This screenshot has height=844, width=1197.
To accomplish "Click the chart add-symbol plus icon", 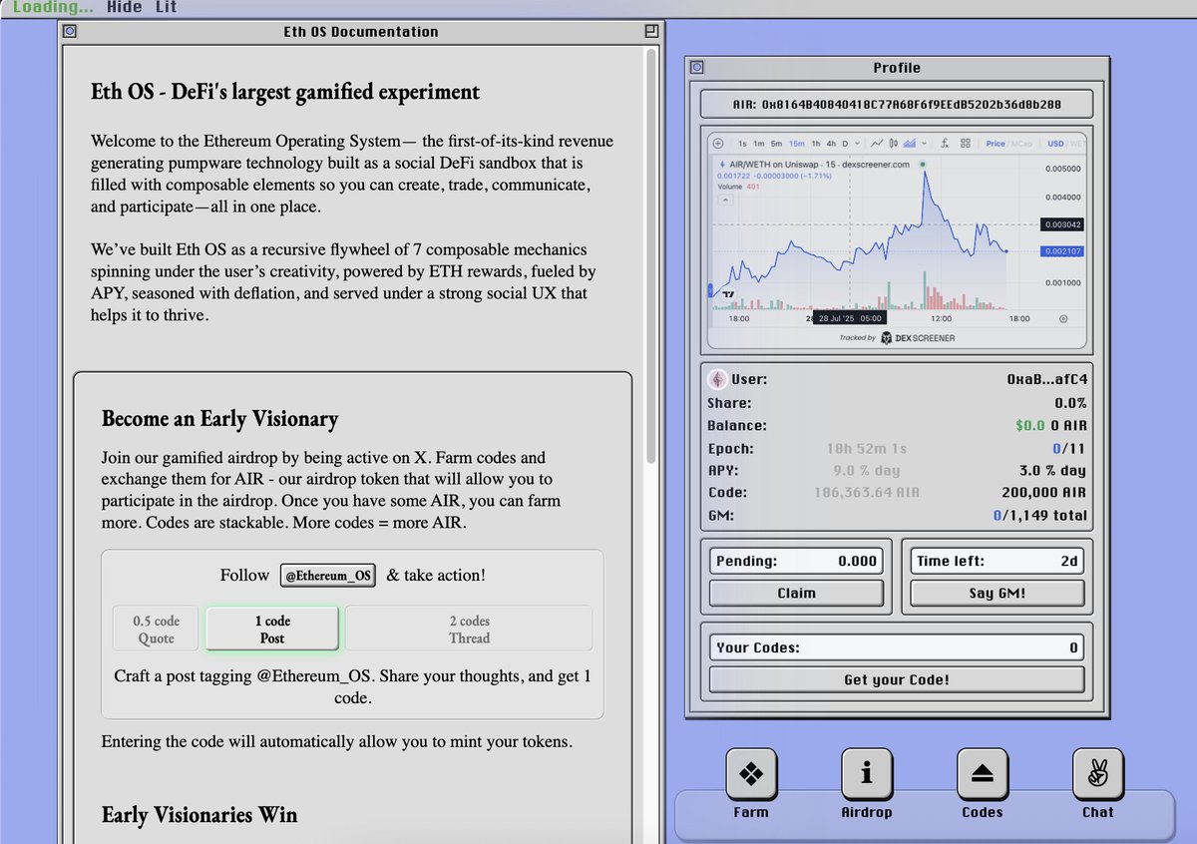I will (x=718, y=144).
